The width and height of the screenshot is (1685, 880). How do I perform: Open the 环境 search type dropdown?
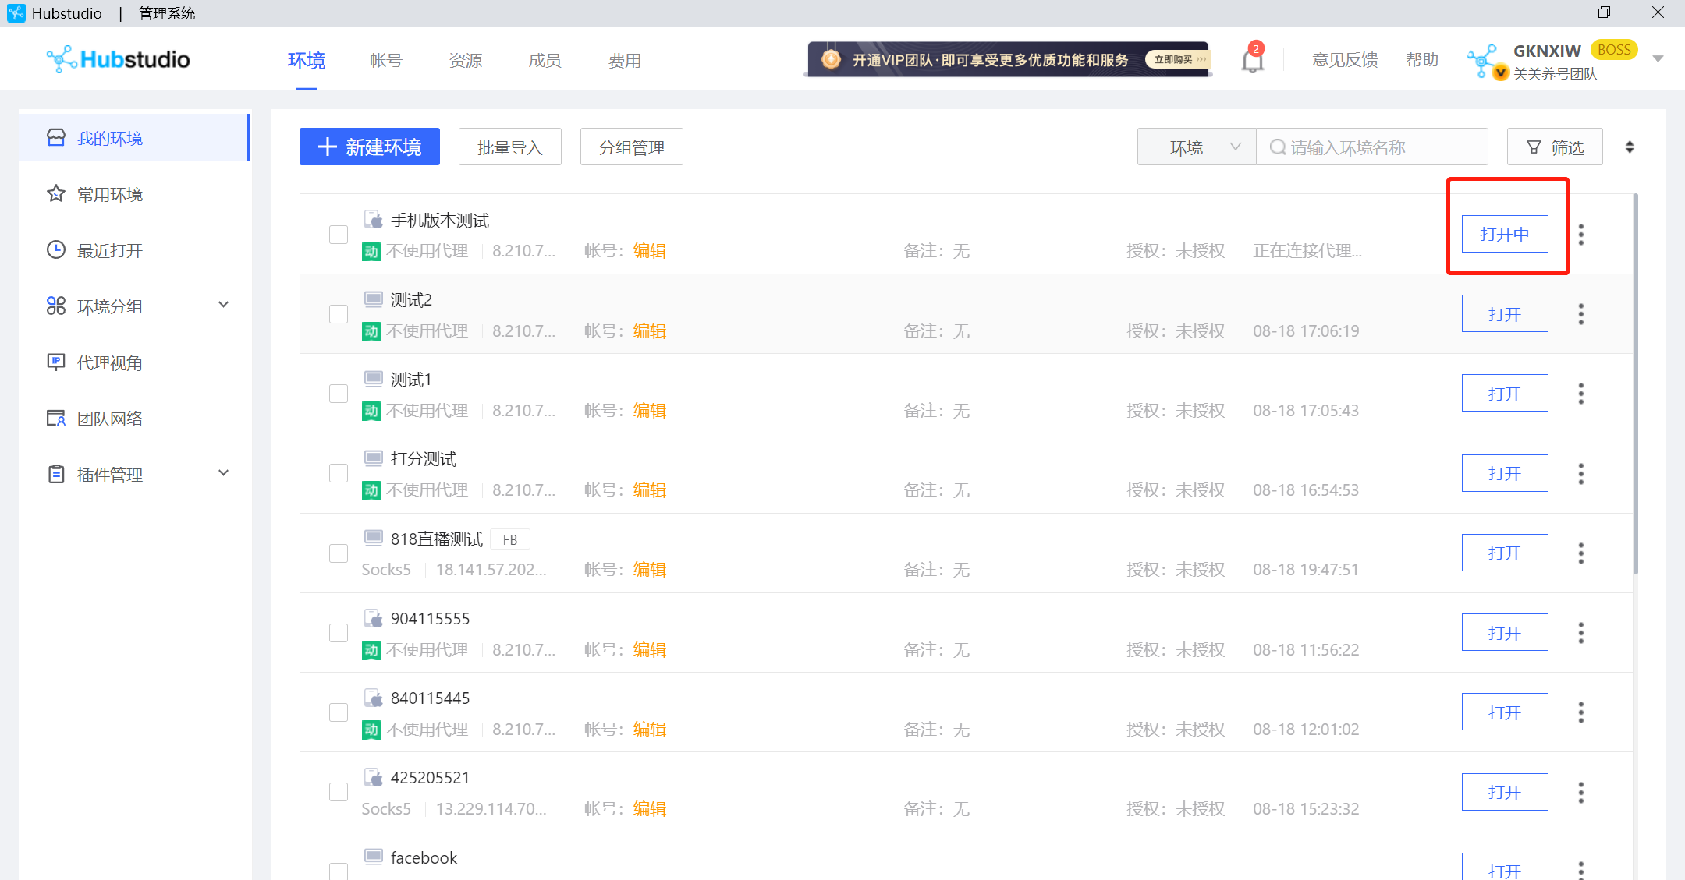click(1197, 147)
